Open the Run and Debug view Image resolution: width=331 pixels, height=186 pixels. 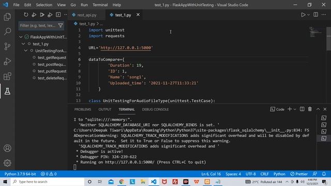click(x=7, y=61)
